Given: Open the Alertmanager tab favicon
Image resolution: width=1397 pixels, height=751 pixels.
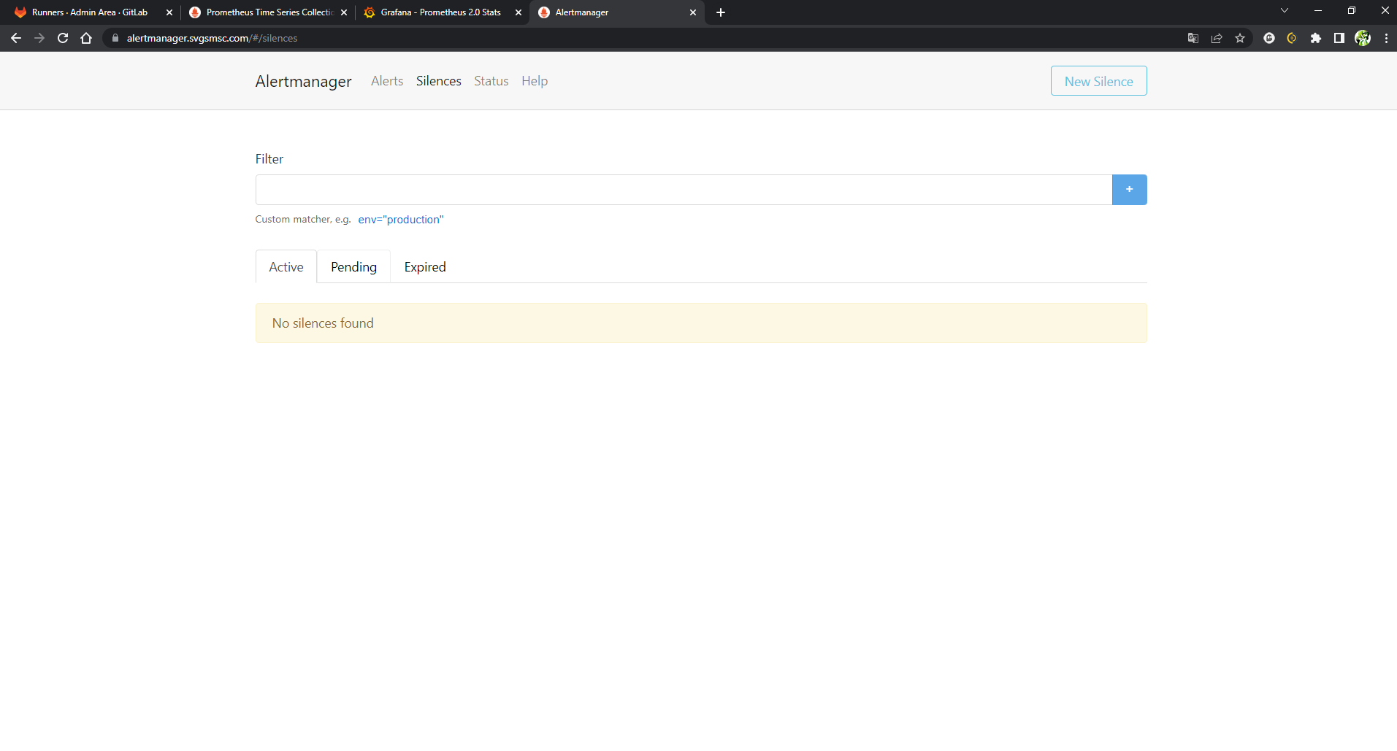Looking at the screenshot, I should point(546,12).
